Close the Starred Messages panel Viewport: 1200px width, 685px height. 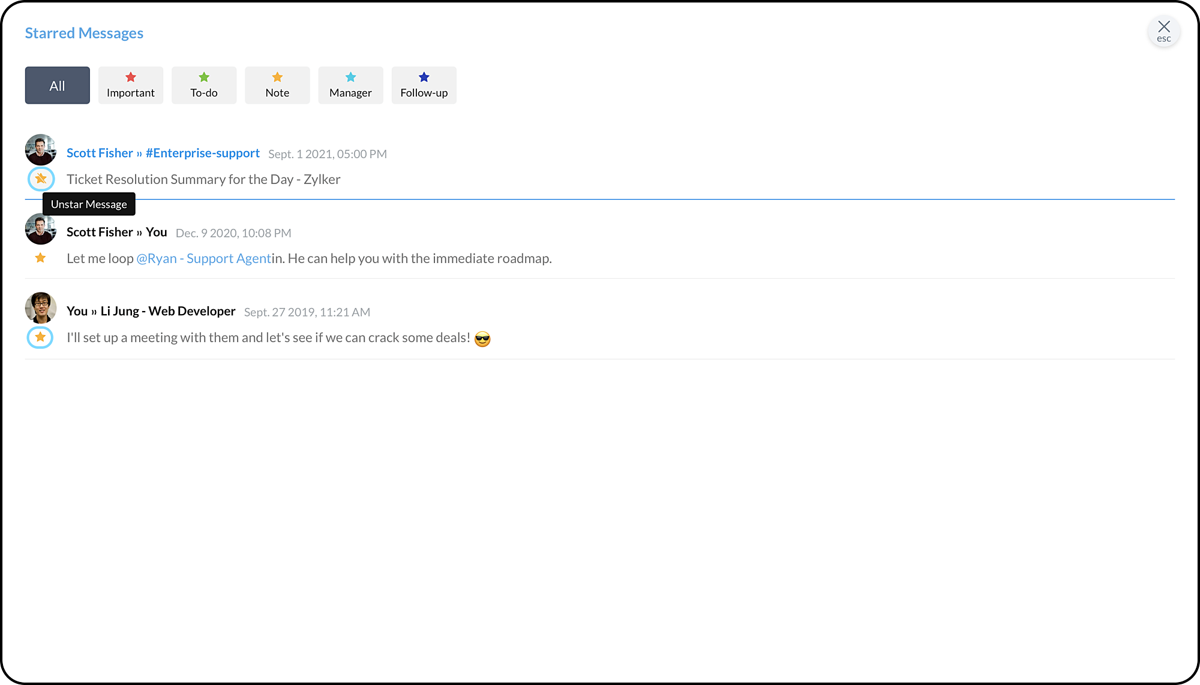click(x=1163, y=31)
